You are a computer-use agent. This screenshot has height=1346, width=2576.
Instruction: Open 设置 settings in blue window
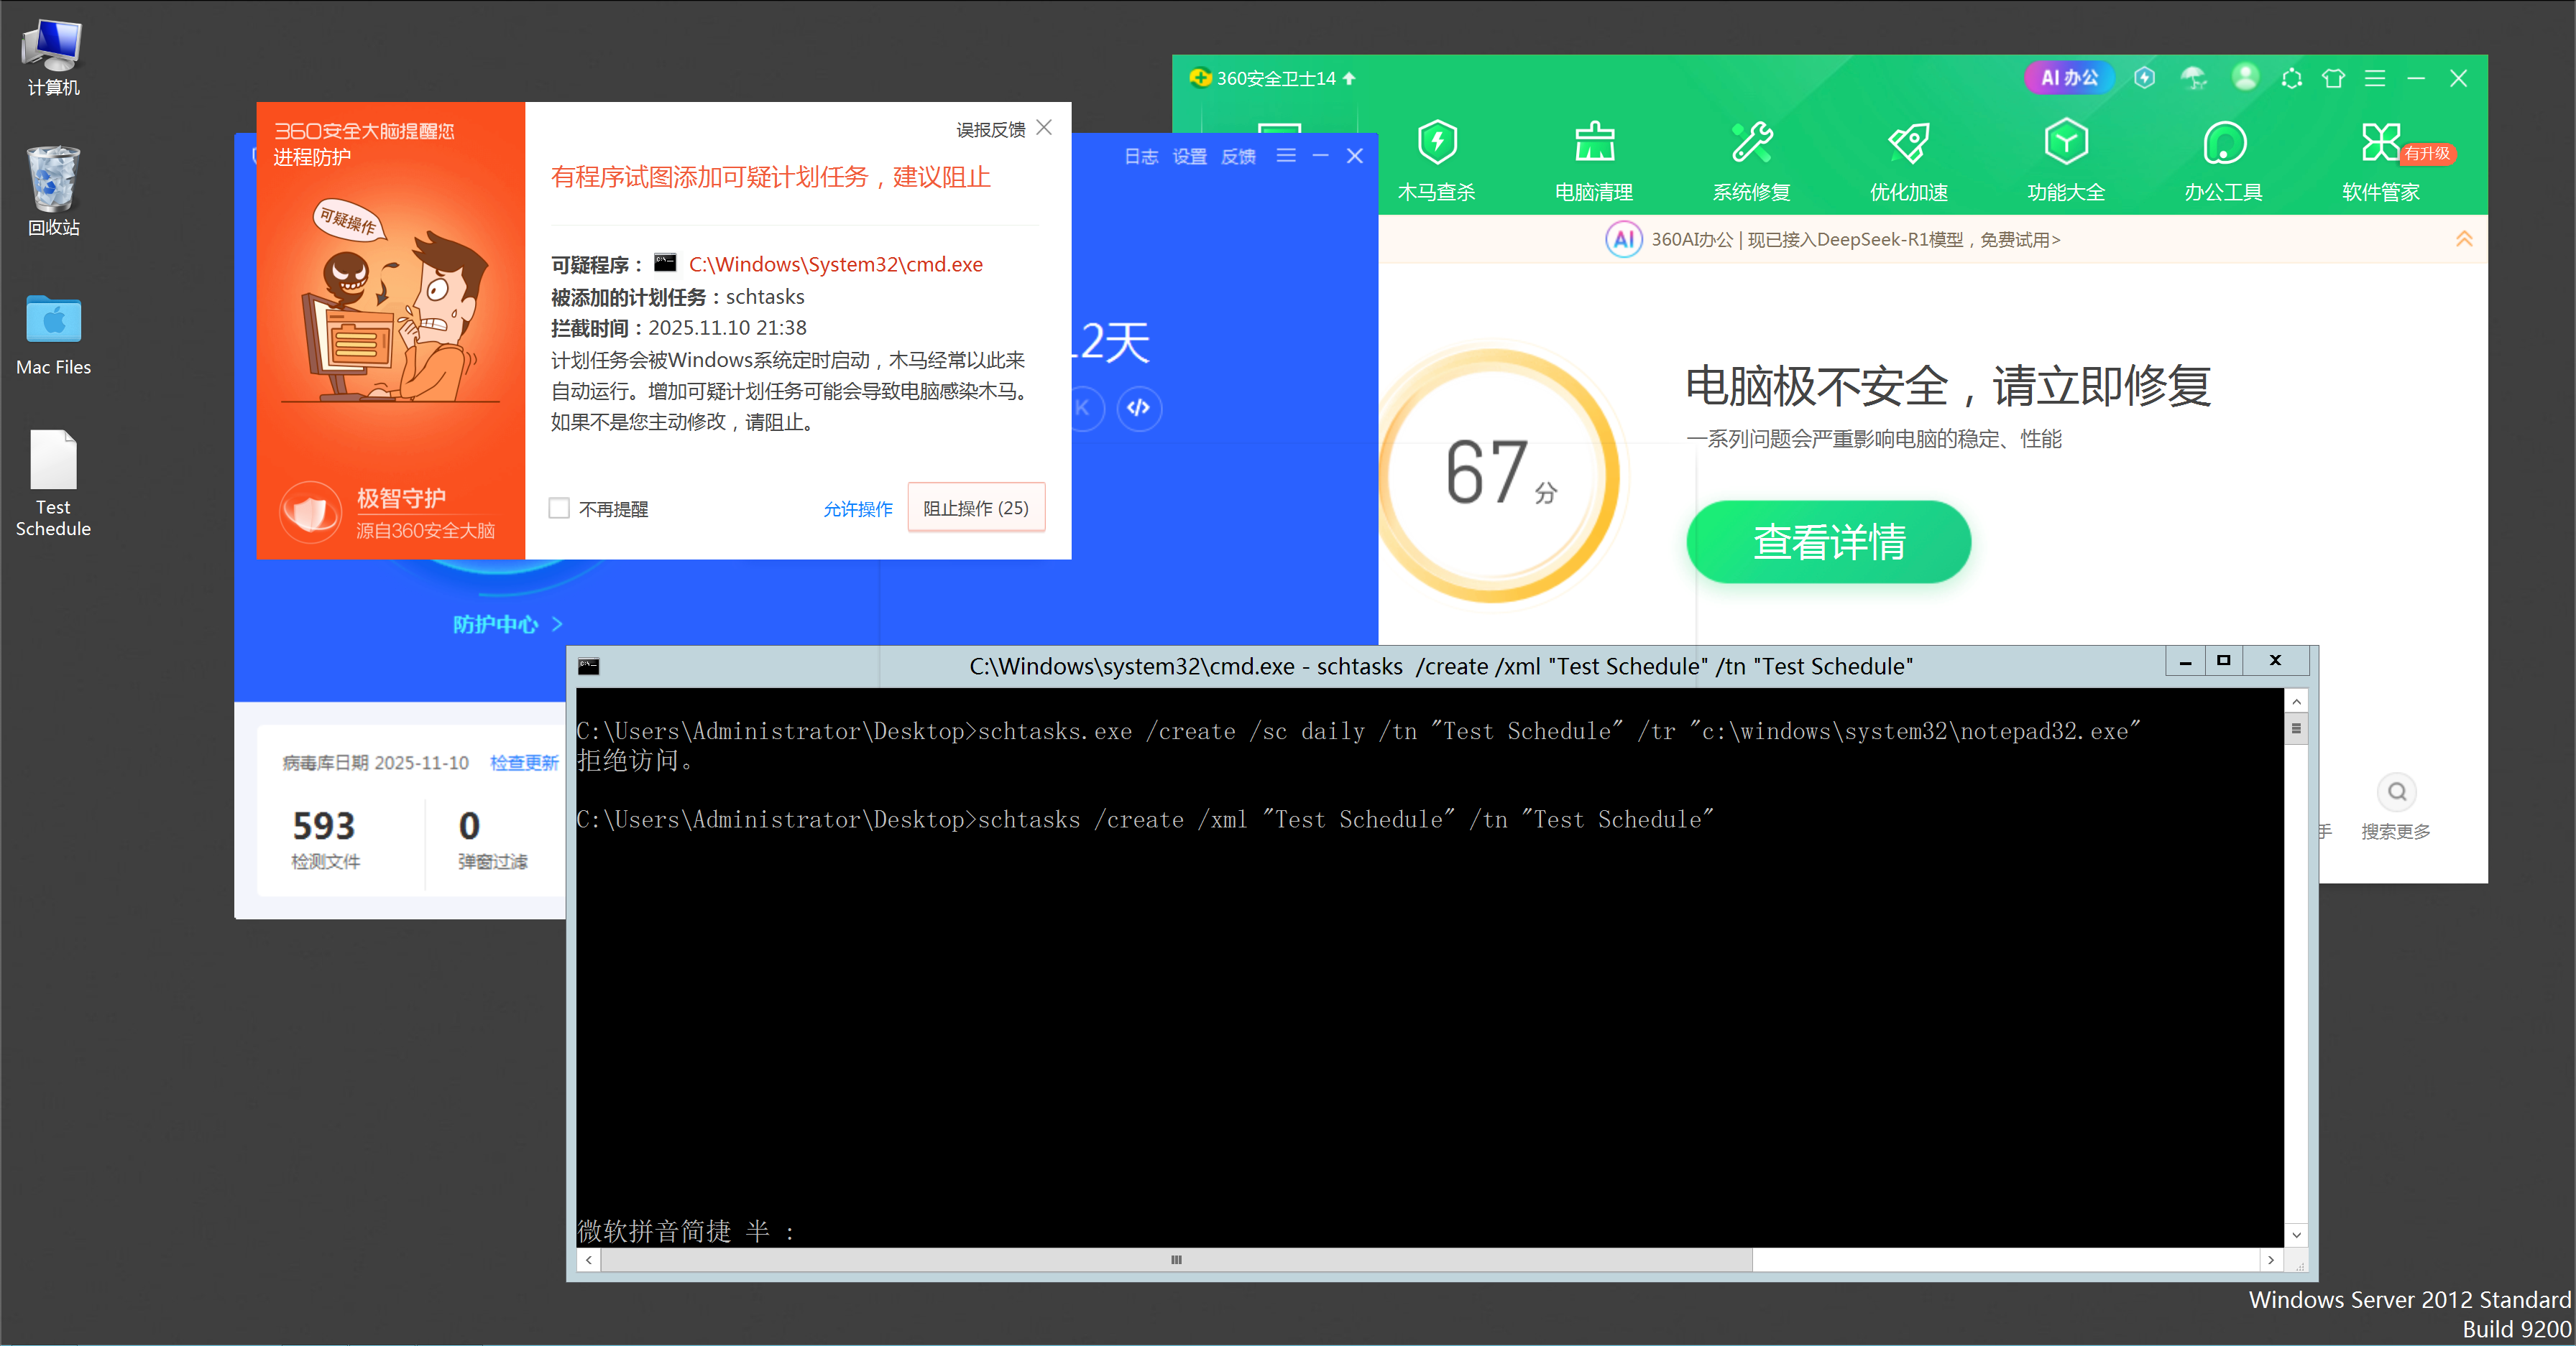click(x=1189, y=157)
